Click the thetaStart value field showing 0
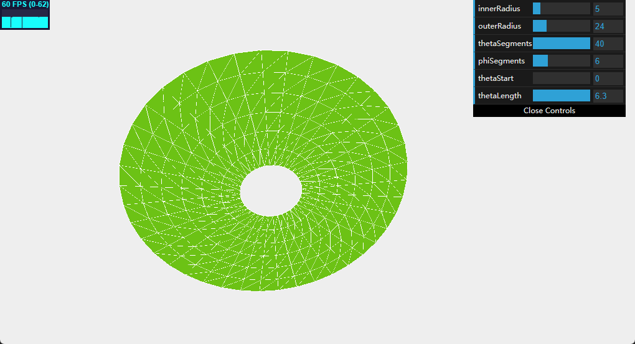The width and height of the screenshot is (635, 344). point(608,78)
